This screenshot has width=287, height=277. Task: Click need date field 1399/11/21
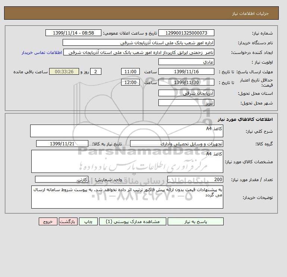[x=62, y=144]
